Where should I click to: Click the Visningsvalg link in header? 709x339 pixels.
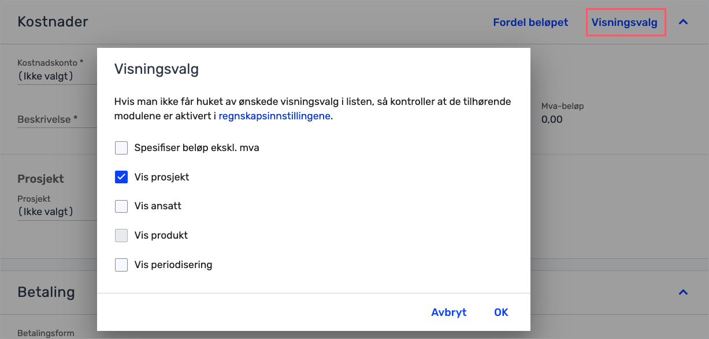click(624, 22)
